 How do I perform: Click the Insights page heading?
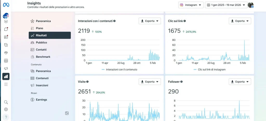coord(34,3)
